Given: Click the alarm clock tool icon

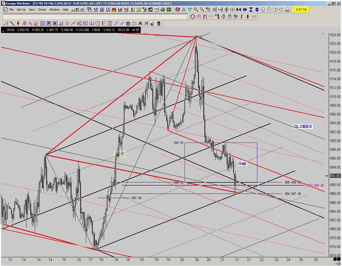Looking at the screenshot, I should tap(128, 23).
